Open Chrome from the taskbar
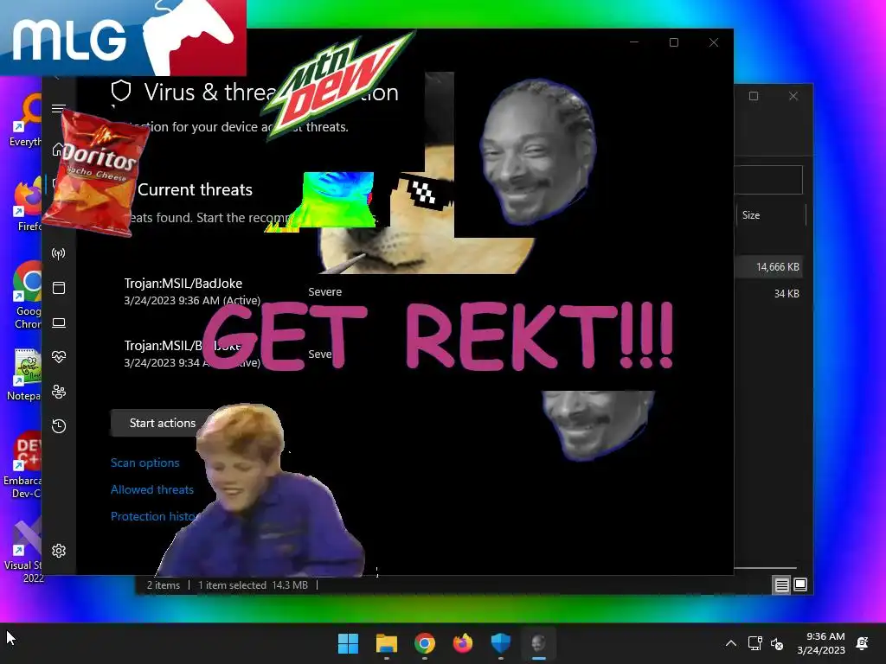Viewport: 886px width, 664px height. click(x=424, y=643)
